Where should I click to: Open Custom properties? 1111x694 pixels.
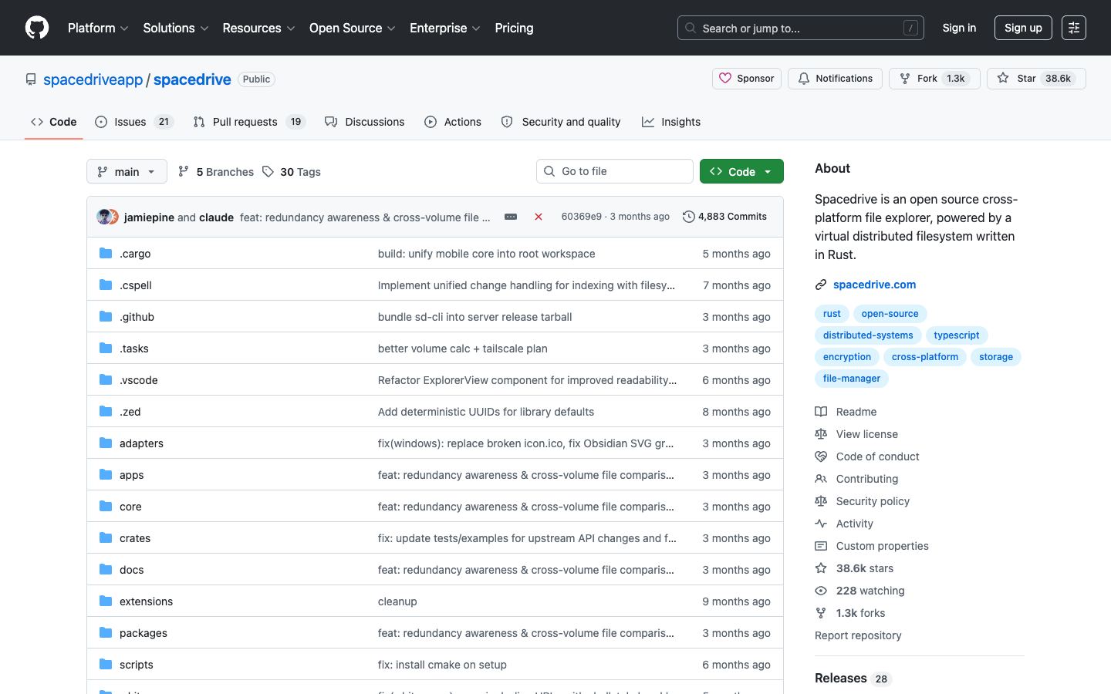[x=872, y=546]
